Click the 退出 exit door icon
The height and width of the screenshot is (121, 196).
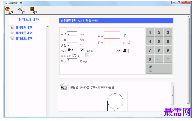point(32,9)
